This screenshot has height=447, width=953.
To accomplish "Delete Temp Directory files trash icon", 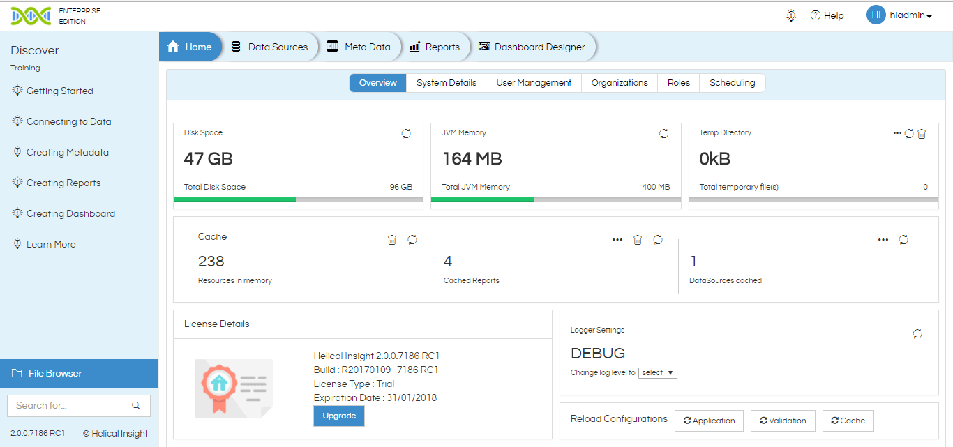I will pyautogui.click(x=922, y=134).
